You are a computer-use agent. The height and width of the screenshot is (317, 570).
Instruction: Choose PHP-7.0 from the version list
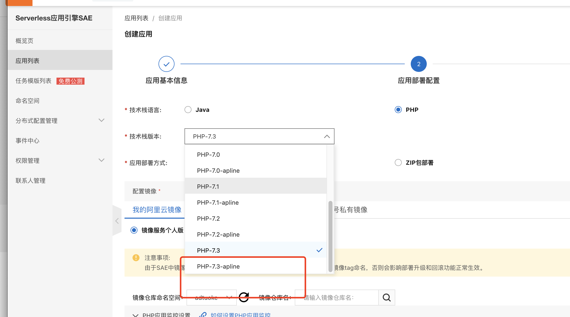tap(256, 155)
